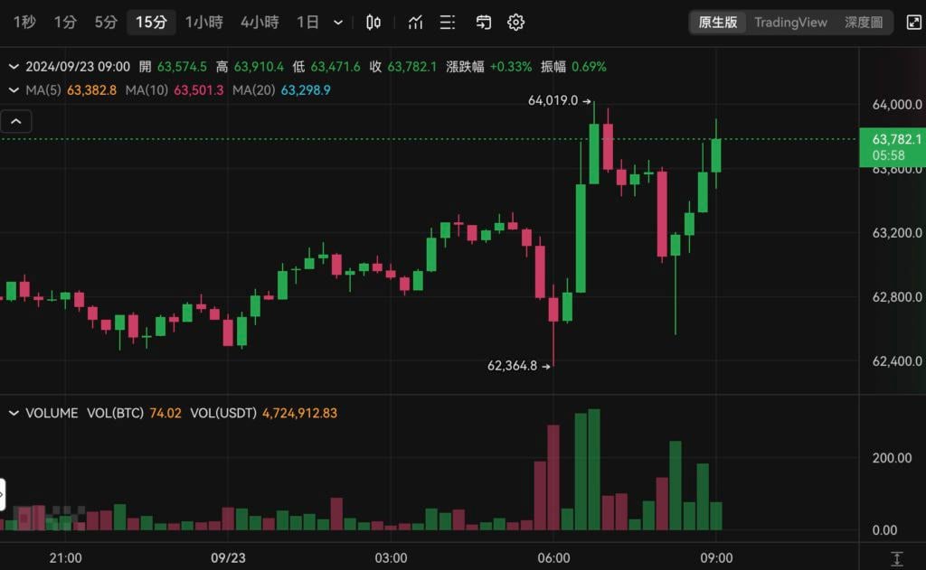Screen dimensions: 926x570
Task: Switch to the 原生版 chart view
Action: pos(718,23)
